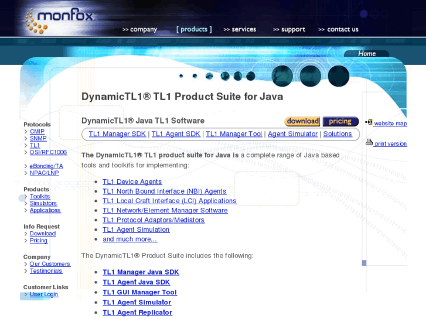This screenshot has width=426, height=319.
Task: Open Applications under Products
Action: (x=45, y=210)
